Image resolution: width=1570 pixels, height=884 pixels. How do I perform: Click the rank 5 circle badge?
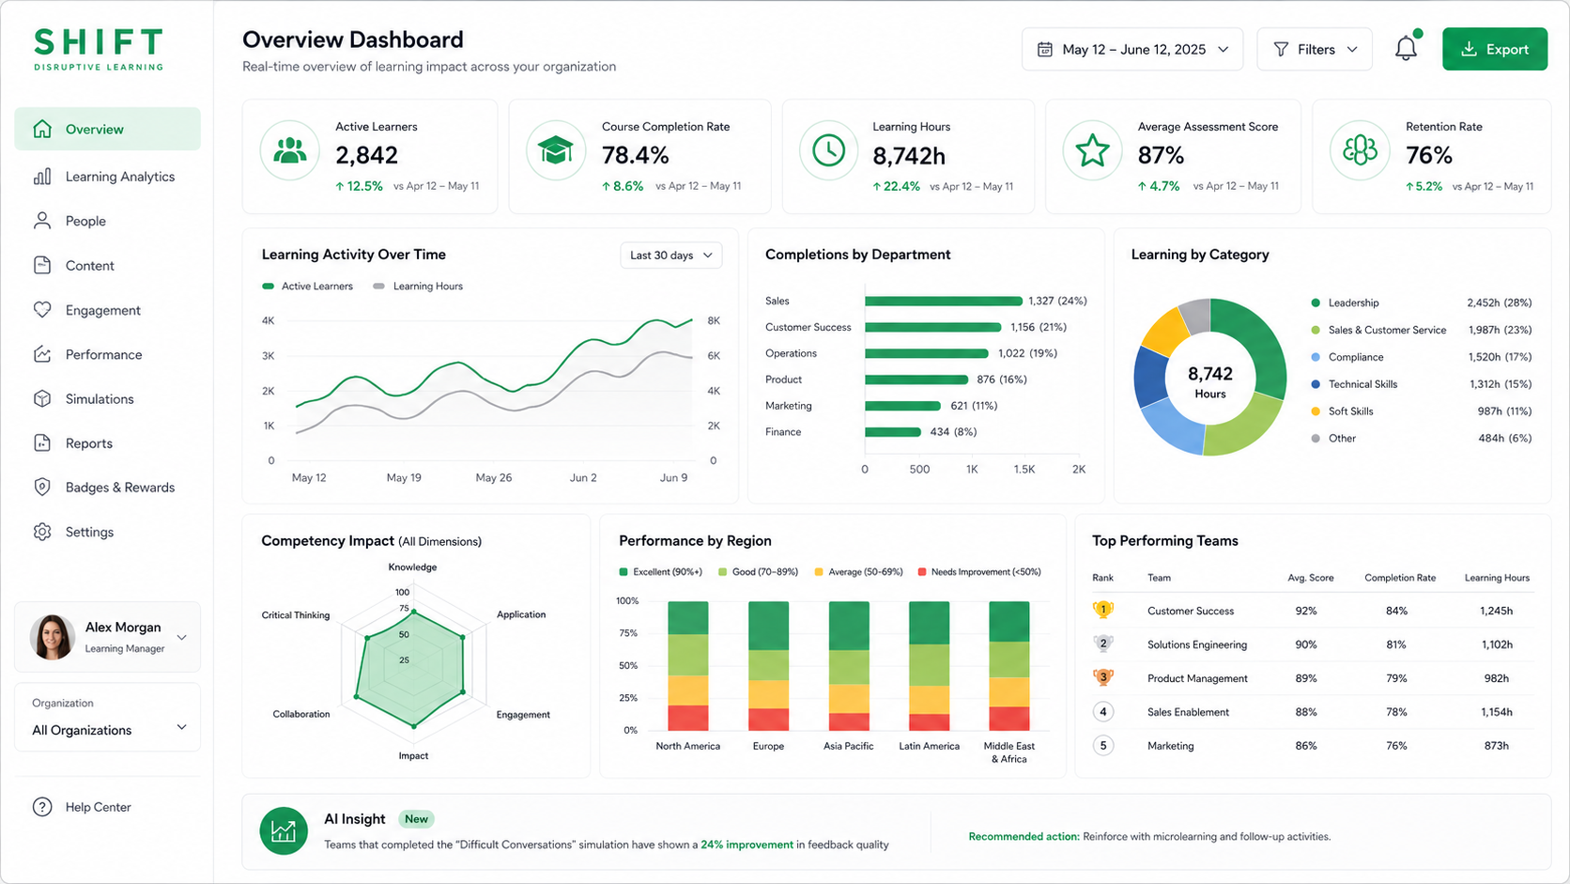pos(1103,745)
